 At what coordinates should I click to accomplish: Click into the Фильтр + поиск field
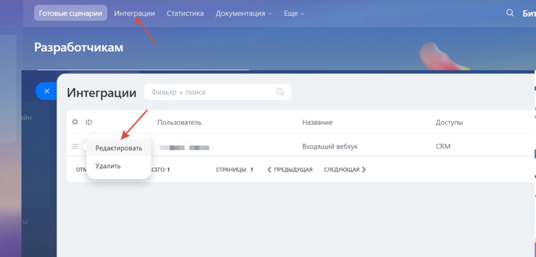[x=209, y=92]
